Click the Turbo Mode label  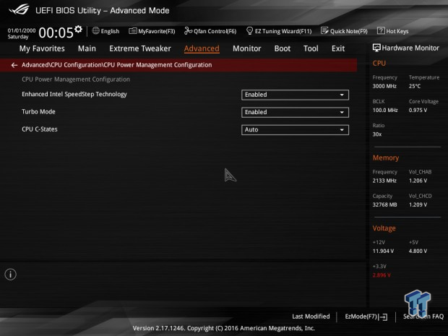pyautogui.click(x=38, y=112)
